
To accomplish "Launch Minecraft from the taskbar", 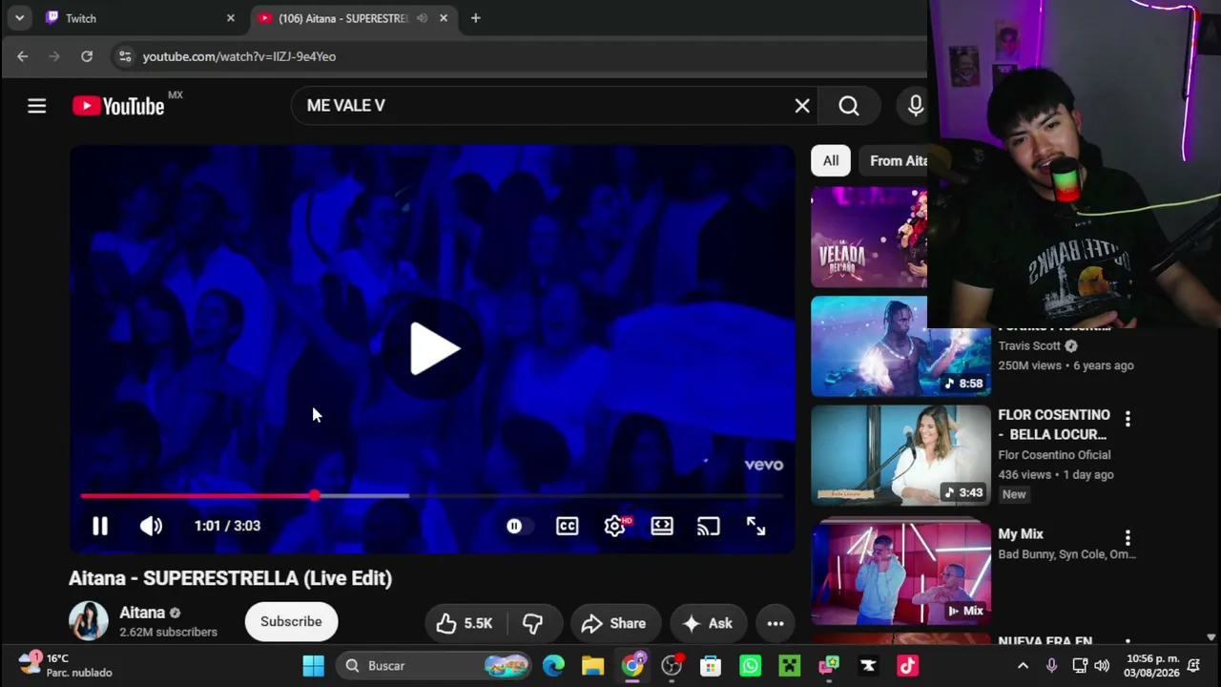I will click(x=790, y=666).
